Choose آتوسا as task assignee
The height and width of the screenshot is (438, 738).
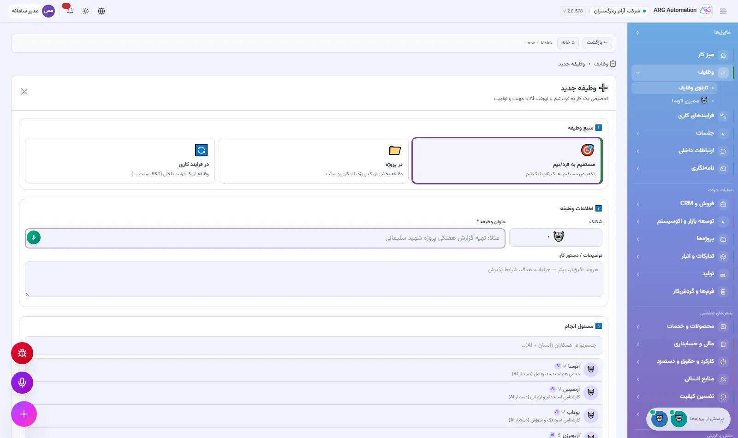tap(314, 370)
